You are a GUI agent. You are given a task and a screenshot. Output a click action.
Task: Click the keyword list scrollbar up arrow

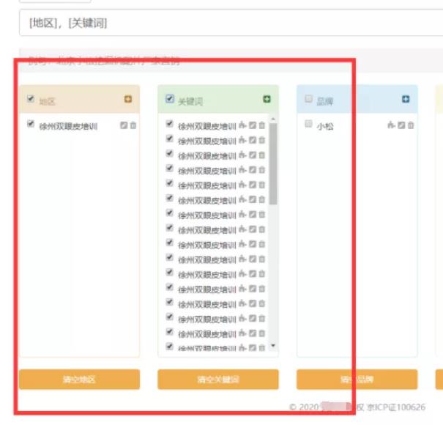[x=273, y=119]
